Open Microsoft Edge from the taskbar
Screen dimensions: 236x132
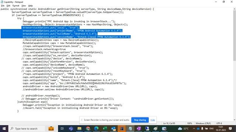coord(96,129)
